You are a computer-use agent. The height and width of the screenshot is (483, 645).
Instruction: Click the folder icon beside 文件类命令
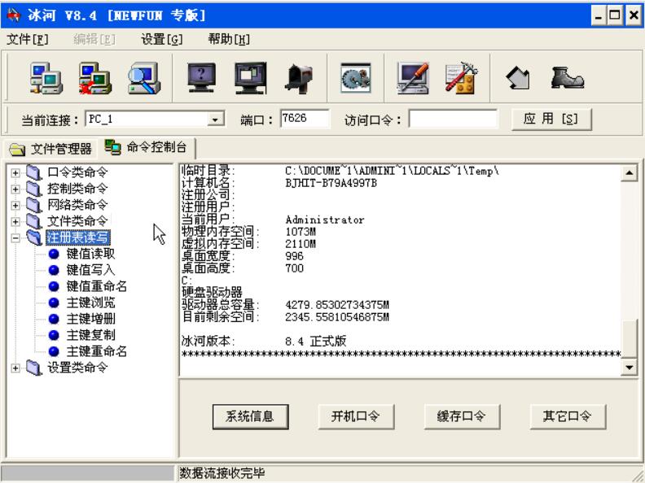[33, 221]
